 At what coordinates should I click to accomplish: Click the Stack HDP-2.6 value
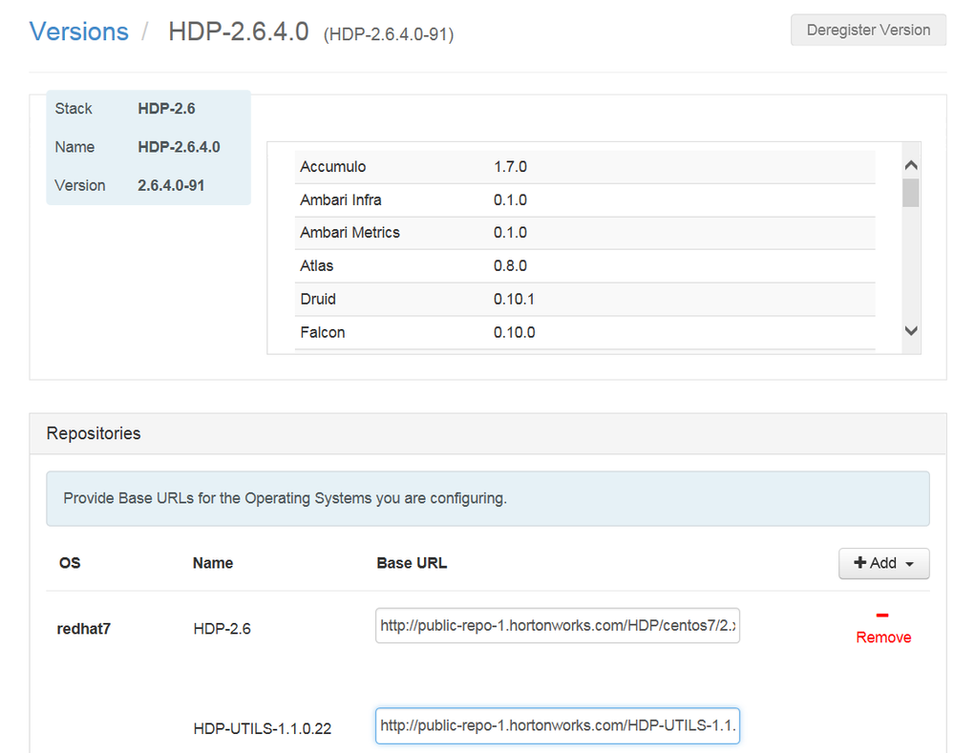(x=166, y=109)
